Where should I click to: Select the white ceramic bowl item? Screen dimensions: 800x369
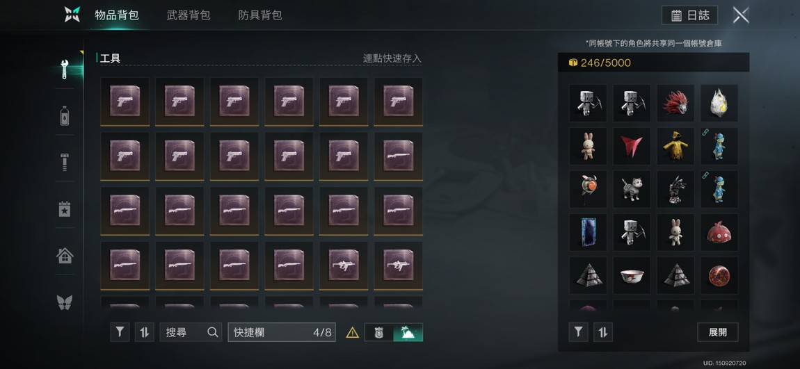pyautogui.click(x=632, y=276)
